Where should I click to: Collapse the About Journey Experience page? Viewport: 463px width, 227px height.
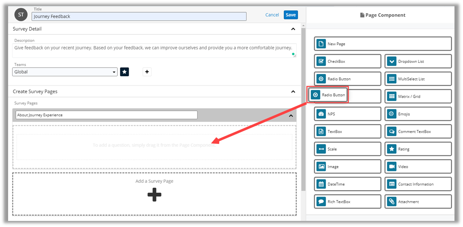click(291, 116)
